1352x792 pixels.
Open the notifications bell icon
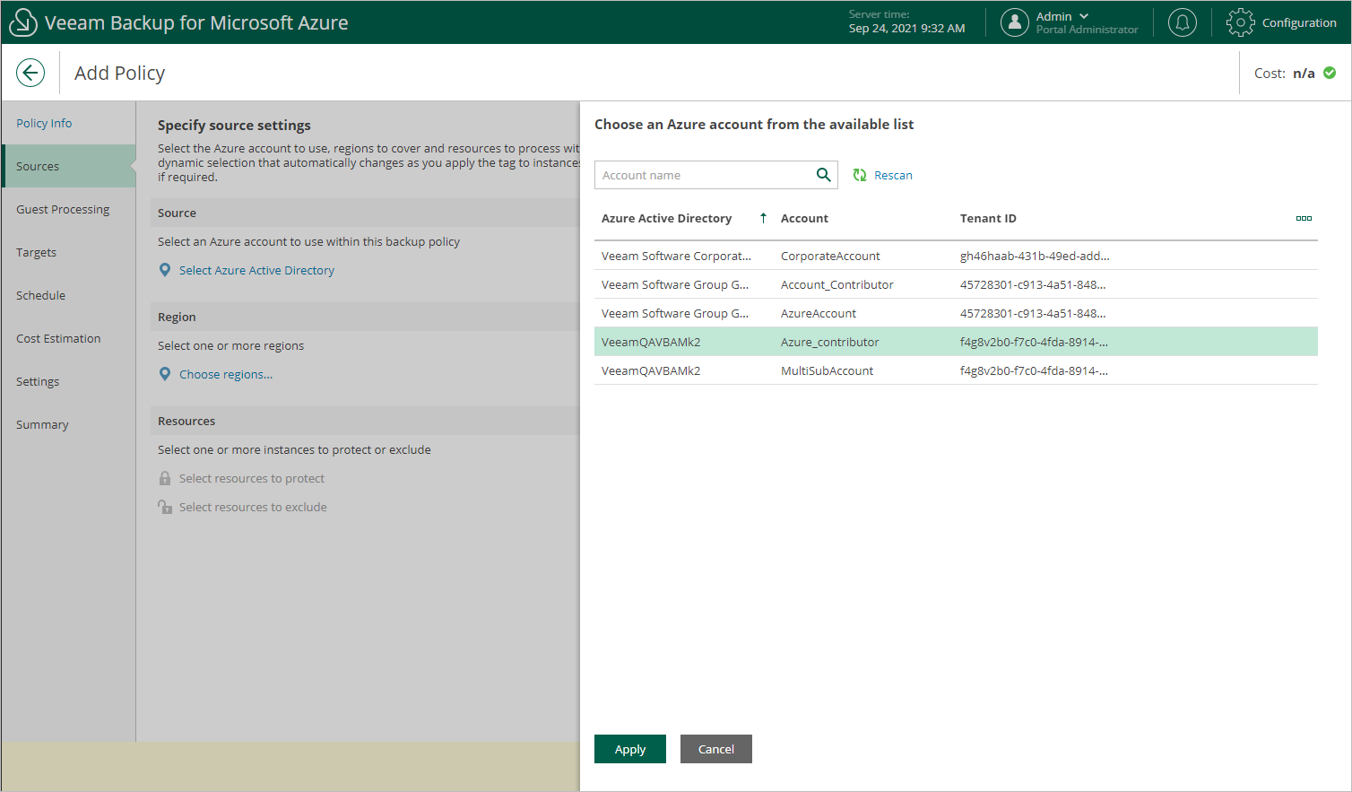coord(1183,22)
